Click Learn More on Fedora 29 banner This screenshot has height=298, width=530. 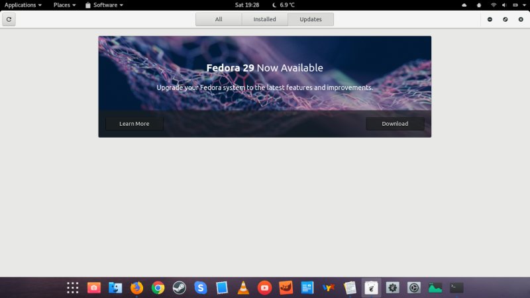click(x=134, y=124)
